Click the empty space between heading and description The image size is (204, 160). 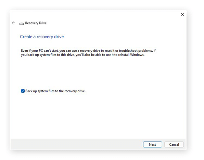click(x=97, y=44)
